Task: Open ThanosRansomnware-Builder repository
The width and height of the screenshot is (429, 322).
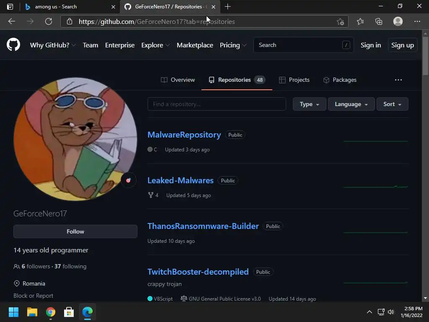Action: 203,226
